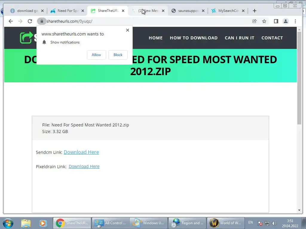Open HOW TO DOWNLOAD page
This screenshot has width=306, height=229.
click(194, 38)
